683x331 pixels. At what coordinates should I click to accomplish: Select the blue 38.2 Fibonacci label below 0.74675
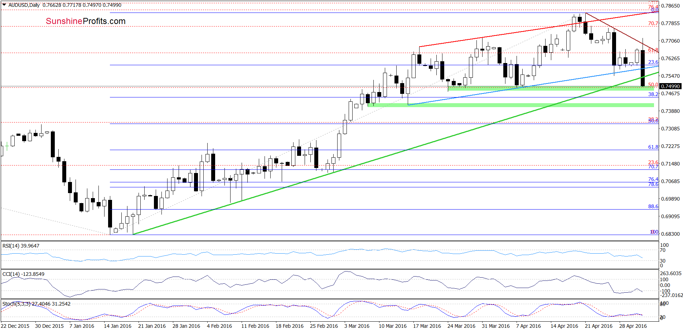coord(653,94)
